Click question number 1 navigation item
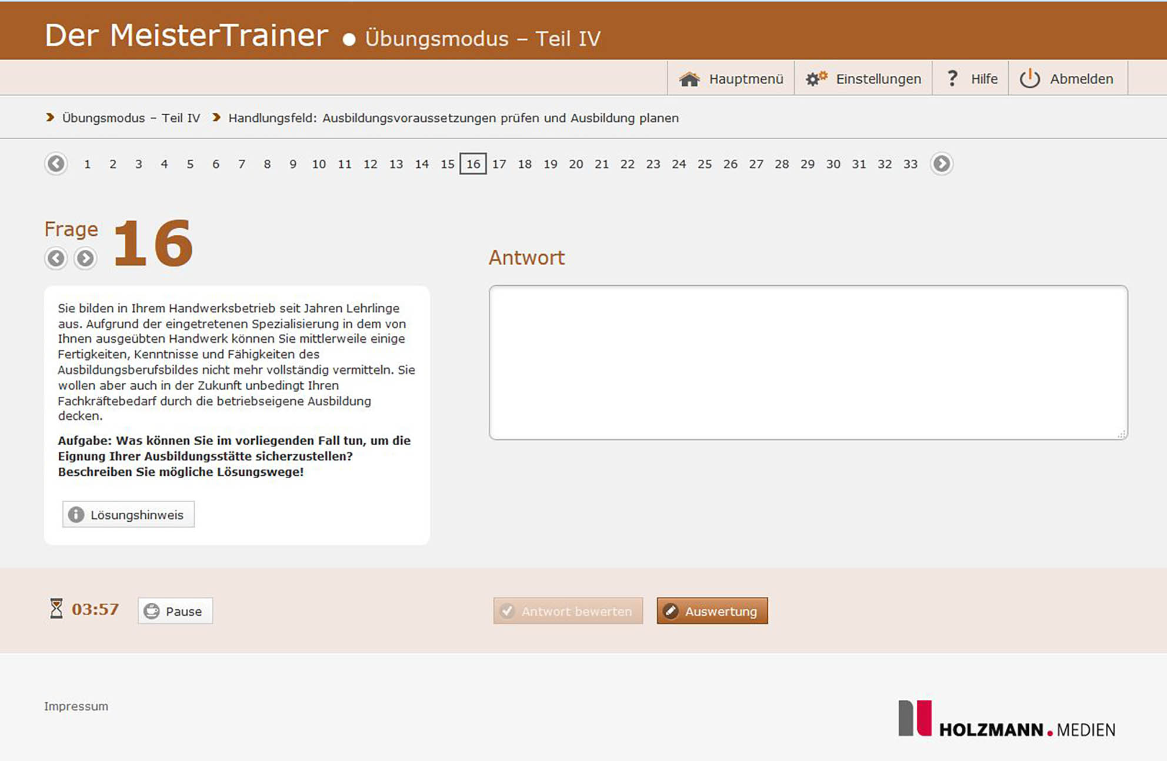This screenshot has height=761, width=1167. pyautogui.click(x=85, y=163)
